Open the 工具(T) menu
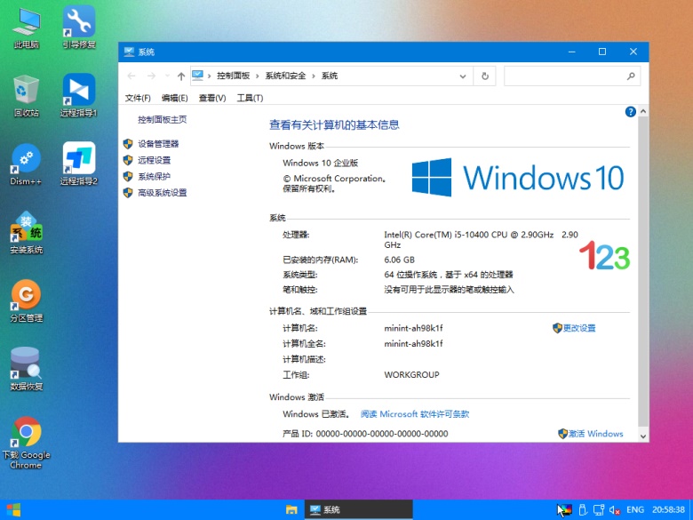The height and width of the screenshot is (520, 693). click(x=250, y=98)
